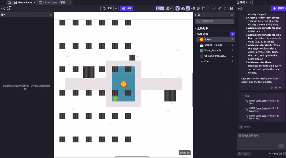
Task: Open the 构建 mode dropdown
Action: coord(244,153)
